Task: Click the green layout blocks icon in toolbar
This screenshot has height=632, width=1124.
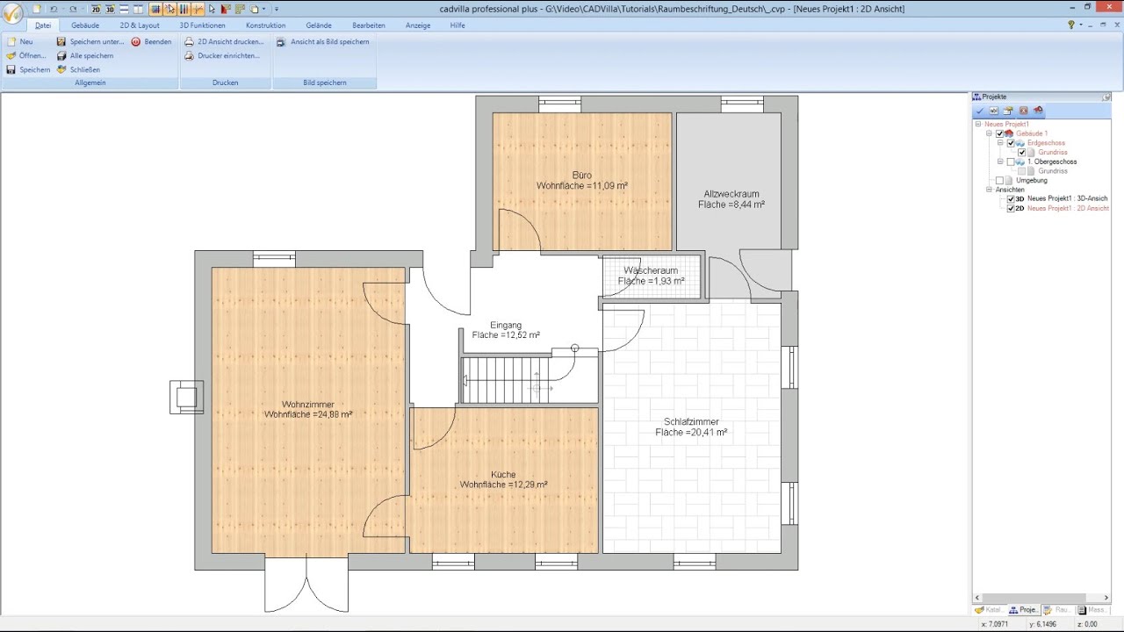Action: (x=240, y=9)
